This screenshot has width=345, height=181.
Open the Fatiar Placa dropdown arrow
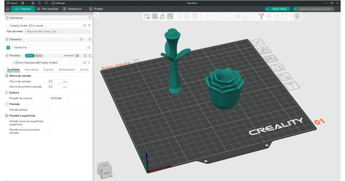point(267,9)
